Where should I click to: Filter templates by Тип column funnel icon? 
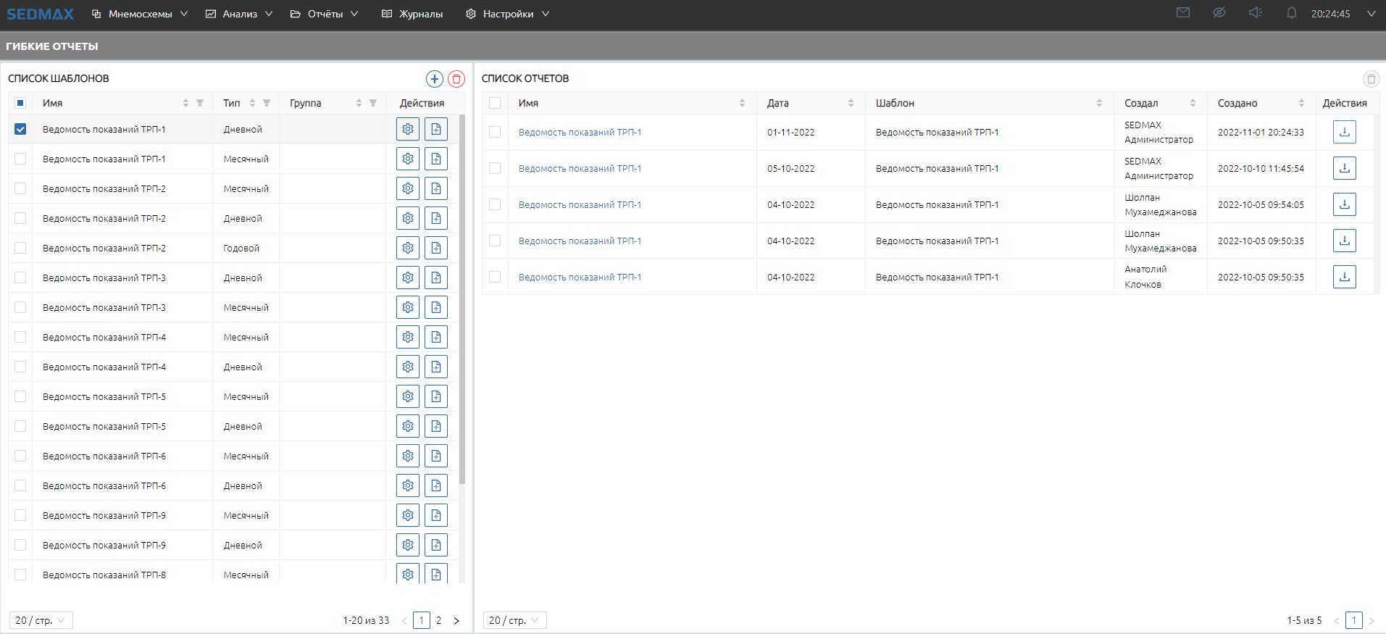(267, 103)
